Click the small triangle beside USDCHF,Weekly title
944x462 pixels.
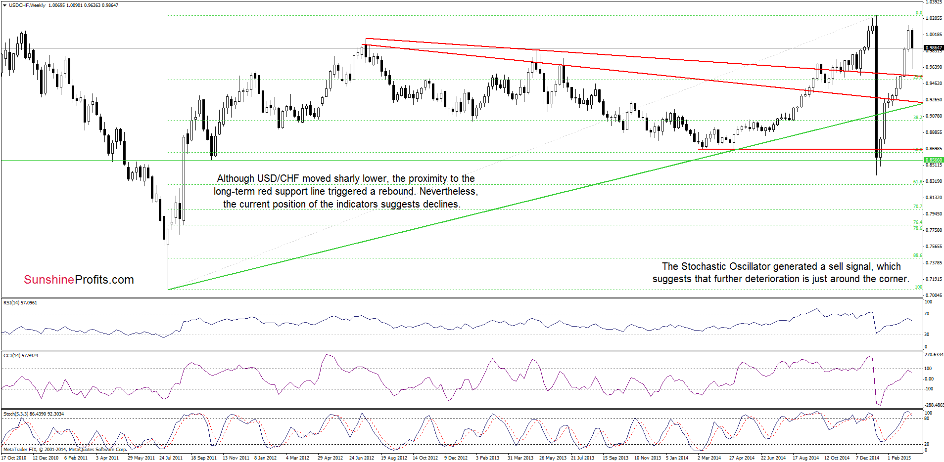click(4, 5)
